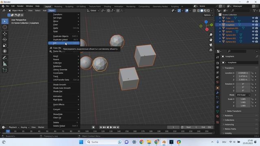Switch to the Modeling workspace tab
The height and width of the screenshot is (146, 260).
pos(58,6)
